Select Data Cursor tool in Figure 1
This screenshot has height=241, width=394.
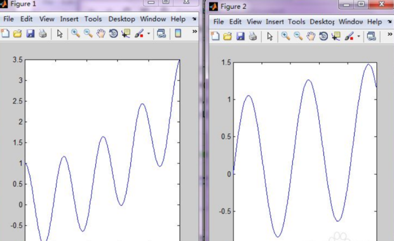click(x=126, y=34)
